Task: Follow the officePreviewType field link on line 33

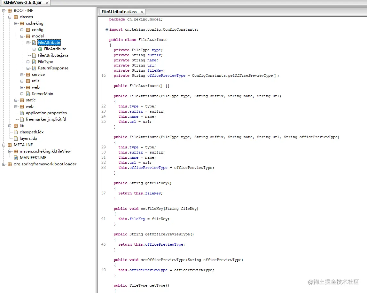Action: coord(148,168)
